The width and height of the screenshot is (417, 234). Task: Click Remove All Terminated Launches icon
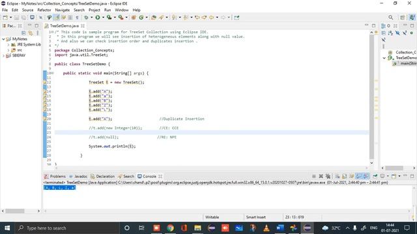click(328, 176)
